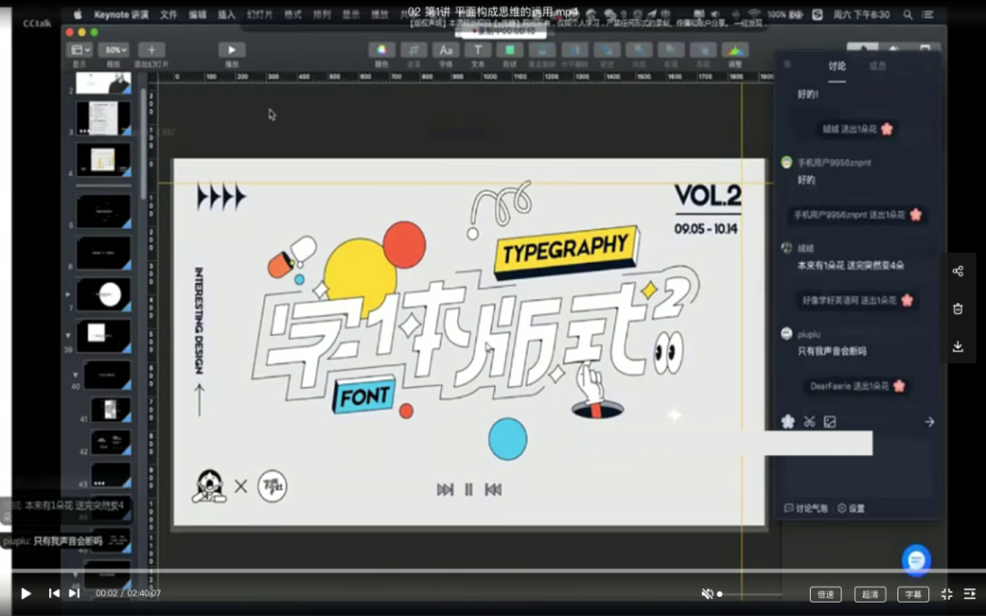986x616 pixels.
Task: Click the blue chat bubble button
Action: coord(916,559)
